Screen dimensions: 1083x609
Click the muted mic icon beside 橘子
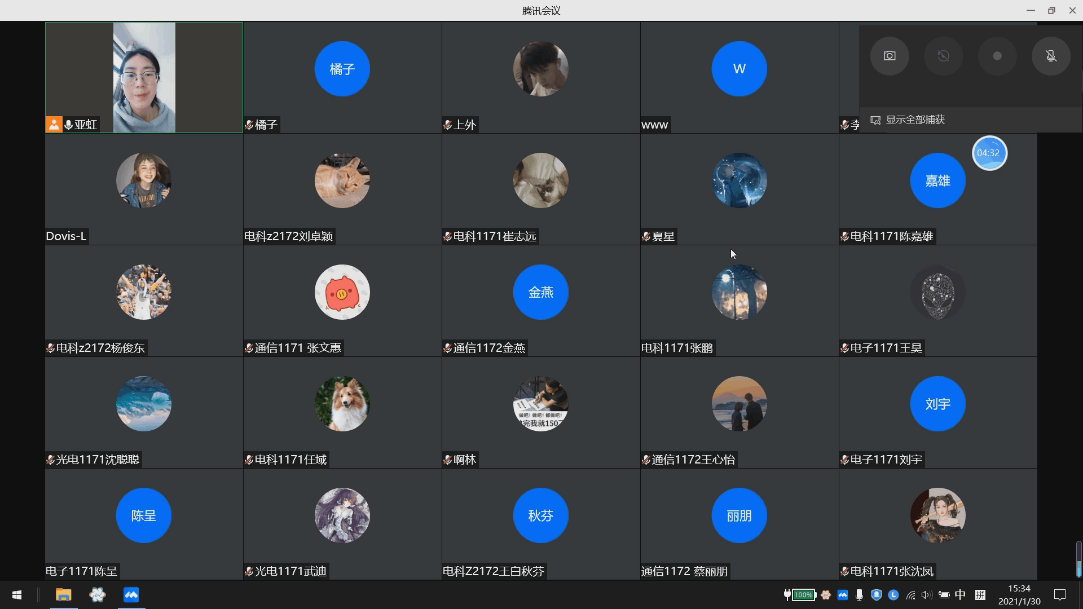pyautogui.click(x=249, y=125)
